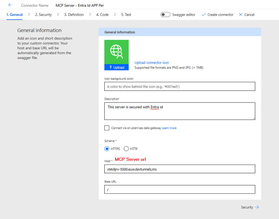Click the blue Upload button
Screen dimensions: 279x219
(x=116, y=67)
